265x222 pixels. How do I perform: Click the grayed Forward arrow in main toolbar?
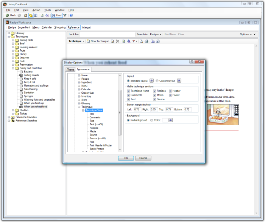click(19, 16)
